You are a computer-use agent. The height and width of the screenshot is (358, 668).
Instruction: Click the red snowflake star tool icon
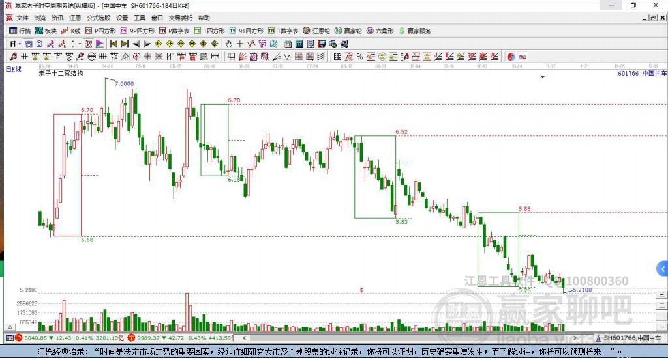[147, 57]
